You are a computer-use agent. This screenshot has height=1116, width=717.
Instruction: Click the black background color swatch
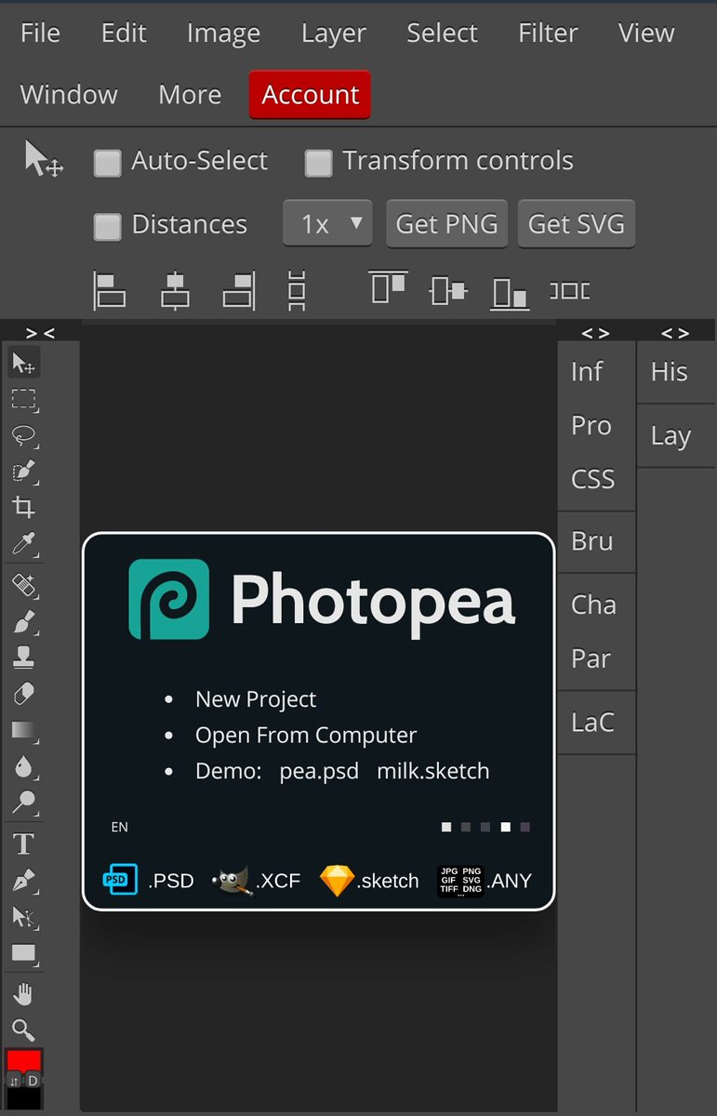pos(24,1099)
